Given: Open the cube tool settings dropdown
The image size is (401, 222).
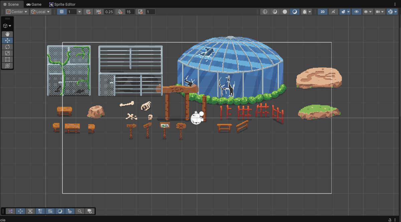Looking at the screenshot, I should [7, 26].
